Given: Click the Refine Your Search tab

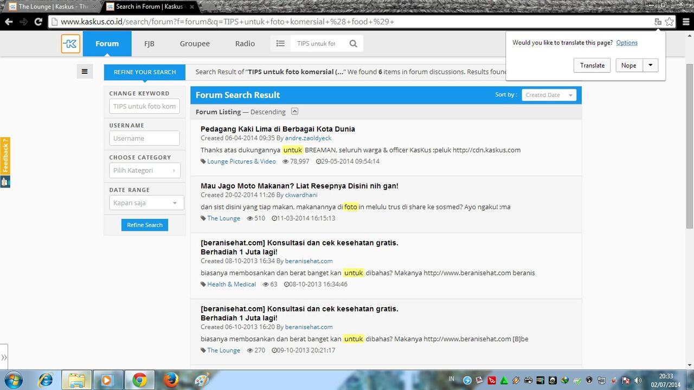Looking at the screenshot, I should pos(145,72).
